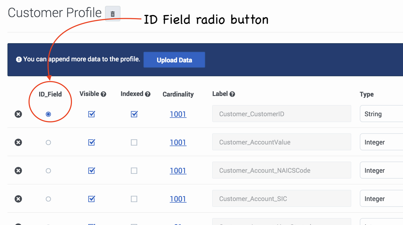Open Type dropdown for Customer_AccountValue
Image resolution: width=403 pixels, height=225 pixels.
[381, 142]
